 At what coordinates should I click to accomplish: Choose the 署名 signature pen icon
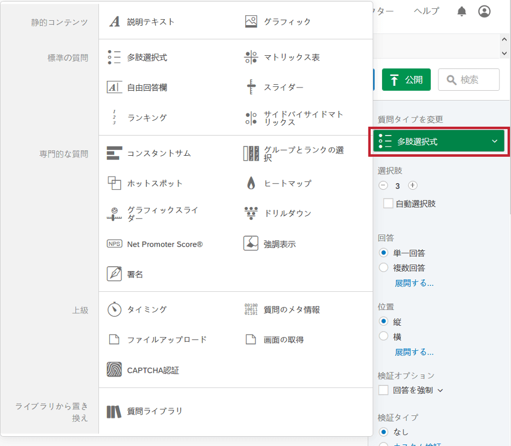coord(115,274)
